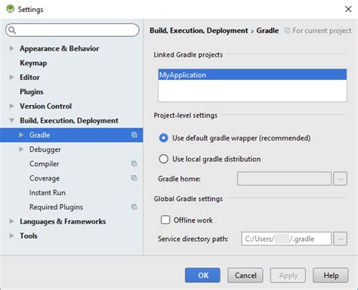Image resolution: width=358 pixels, height=290 pixels.
Task: Close the Settings dialog
Action: click(x=348, y=9)
